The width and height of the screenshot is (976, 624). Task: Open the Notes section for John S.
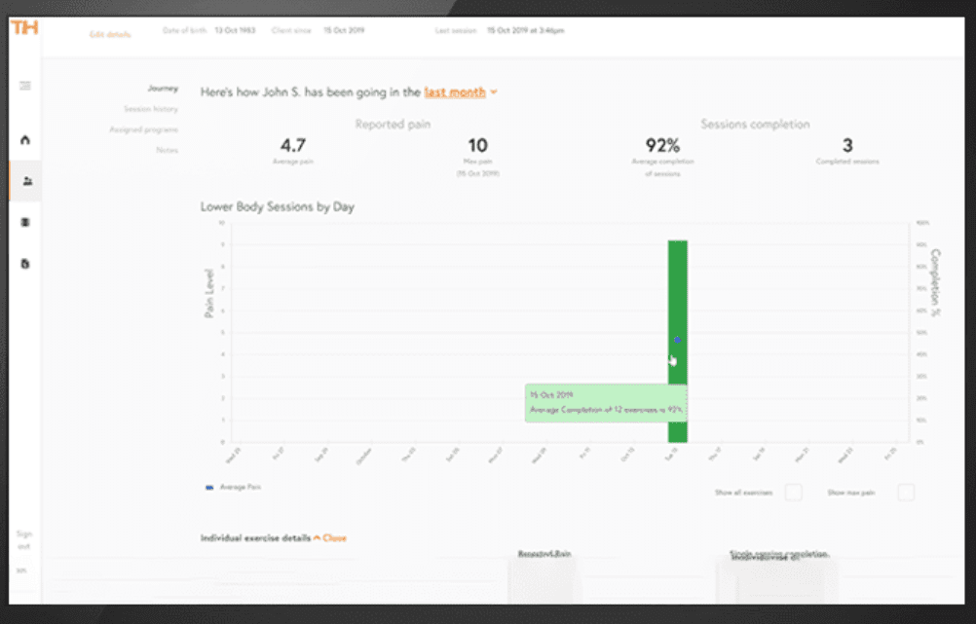click(167, 150)
